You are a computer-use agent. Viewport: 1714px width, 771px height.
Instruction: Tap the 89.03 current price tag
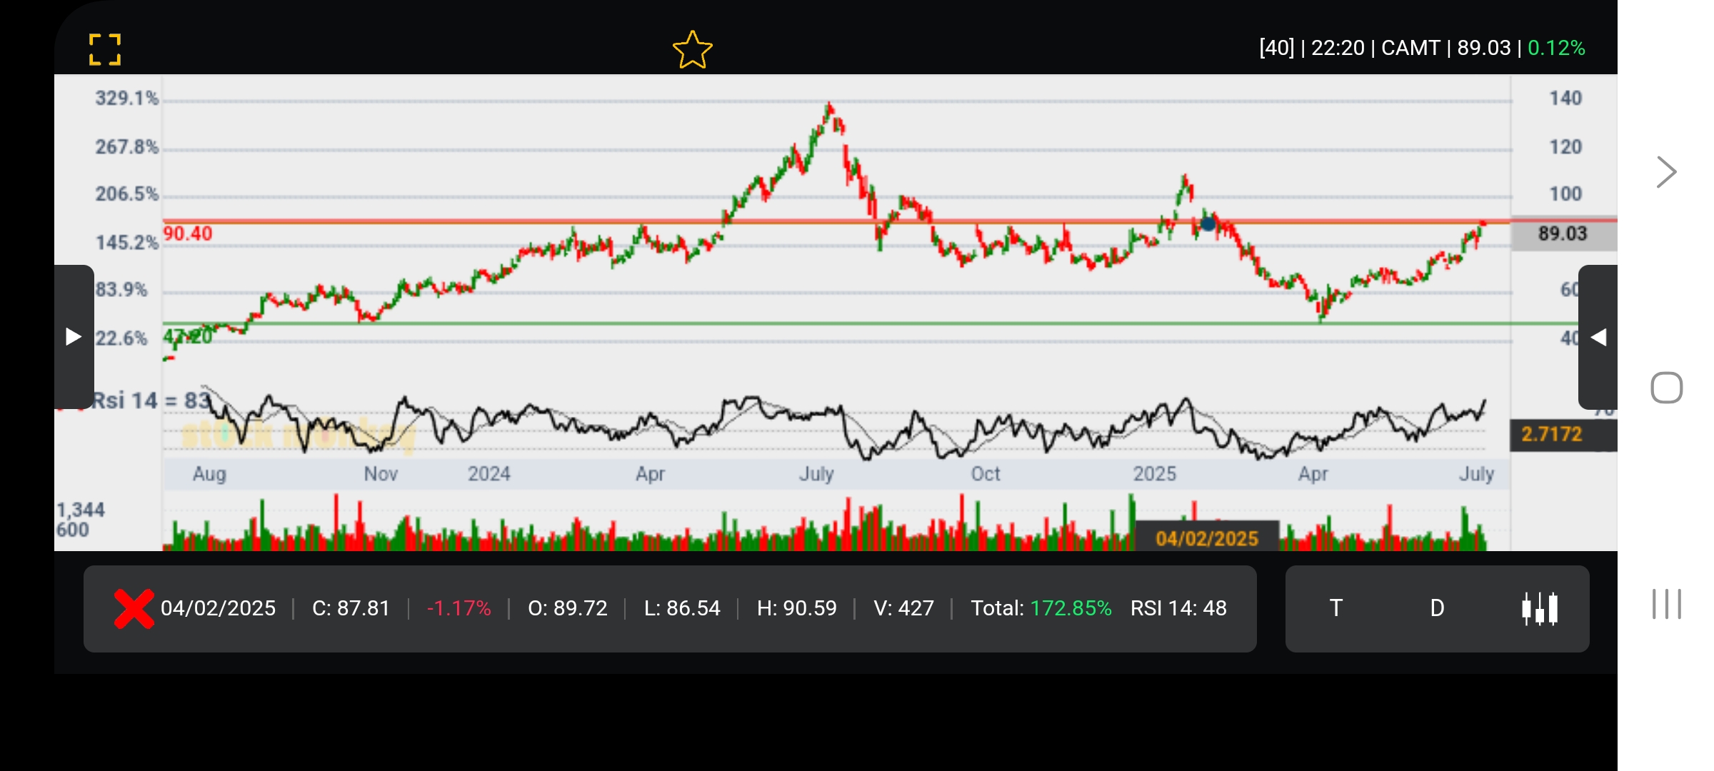[x=1563, y=233]
